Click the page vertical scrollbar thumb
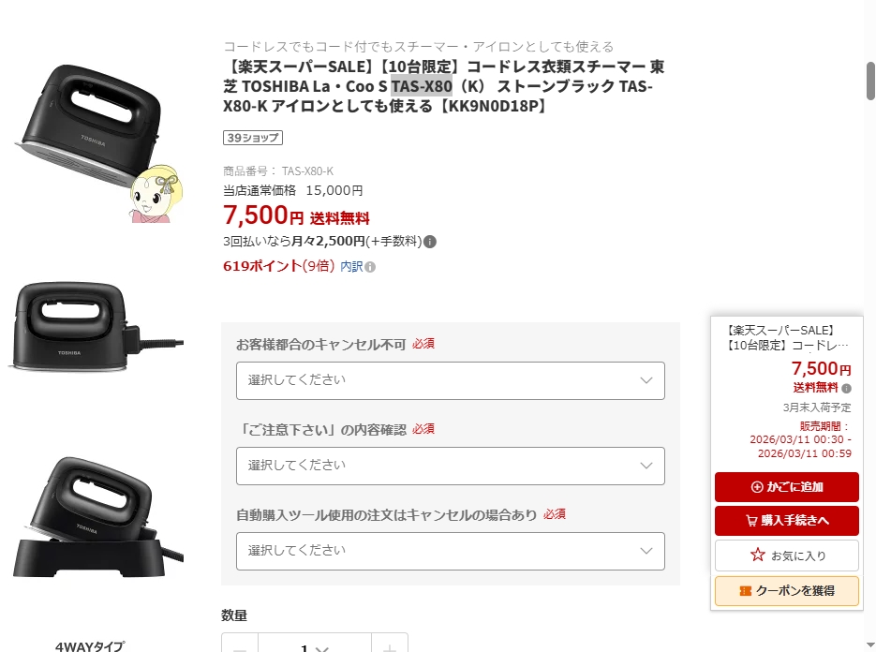 tap(870, 81)
